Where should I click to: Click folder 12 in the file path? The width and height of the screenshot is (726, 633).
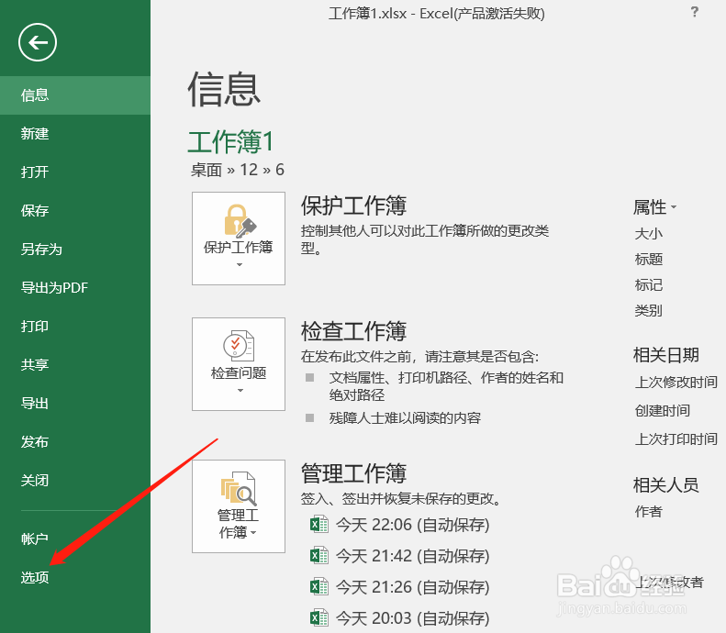coord(249,170)
